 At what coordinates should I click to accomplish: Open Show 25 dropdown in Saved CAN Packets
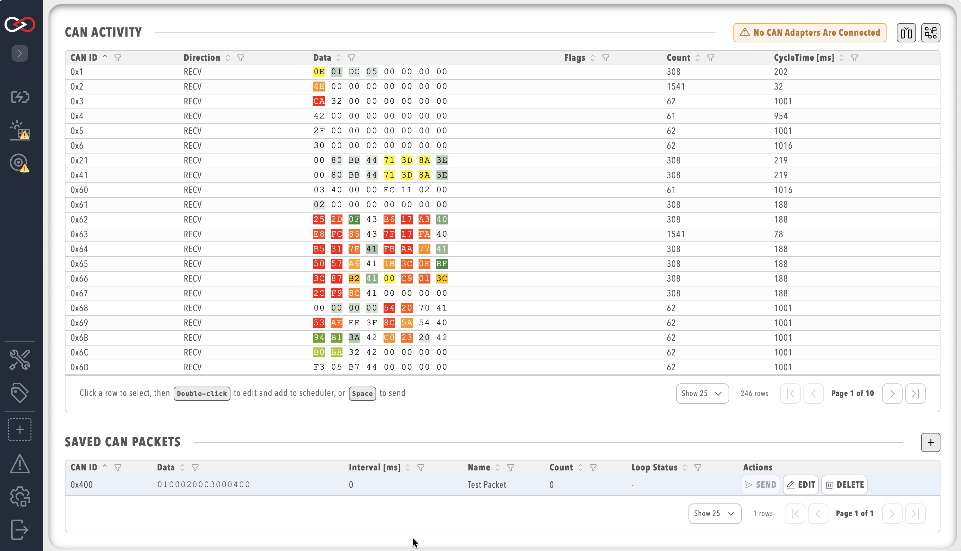(714, 513)
